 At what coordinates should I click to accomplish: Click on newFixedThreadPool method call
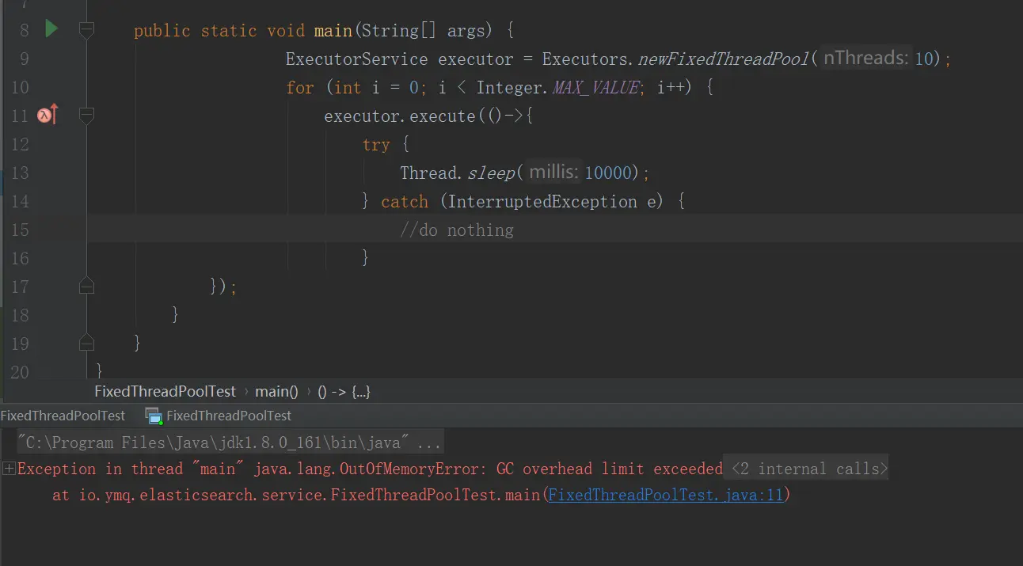[x=724, y=59]
